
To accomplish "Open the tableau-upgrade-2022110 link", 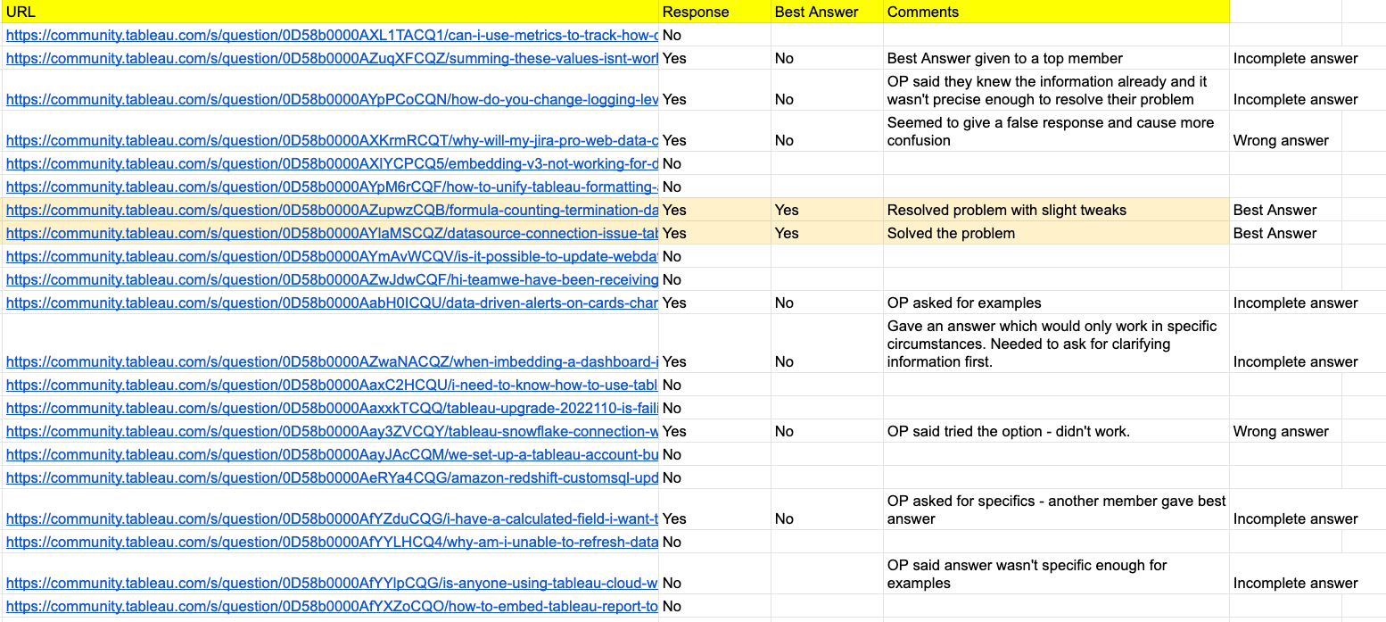I will (x=332, y=409).
